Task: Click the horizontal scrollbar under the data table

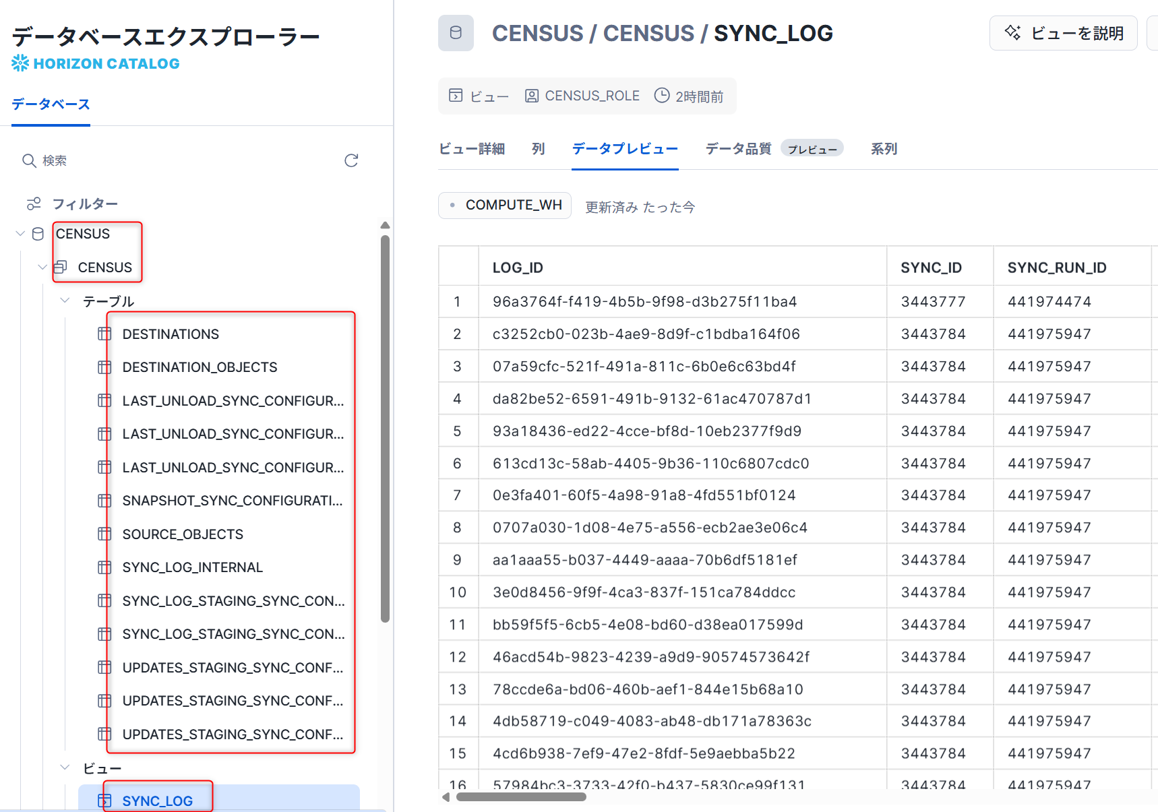Action: click(x=521, y=797)
